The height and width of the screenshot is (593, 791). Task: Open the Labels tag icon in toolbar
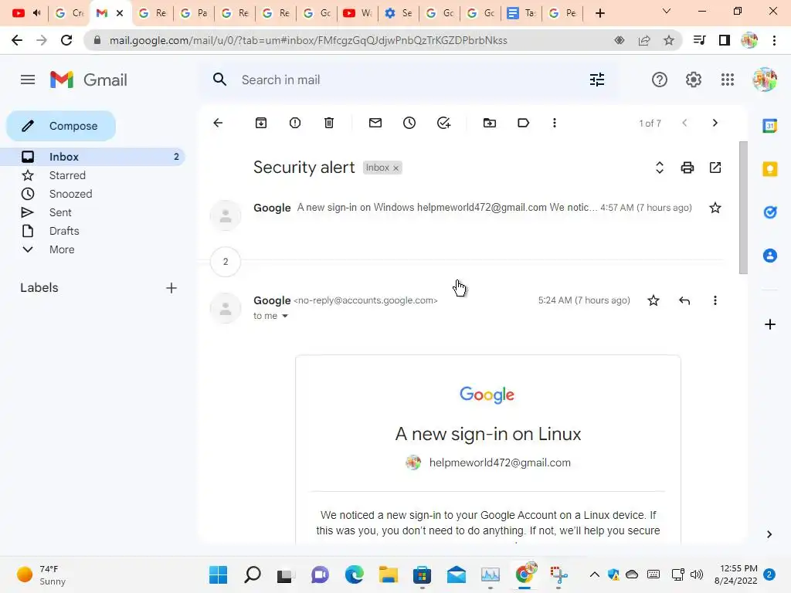523,123
